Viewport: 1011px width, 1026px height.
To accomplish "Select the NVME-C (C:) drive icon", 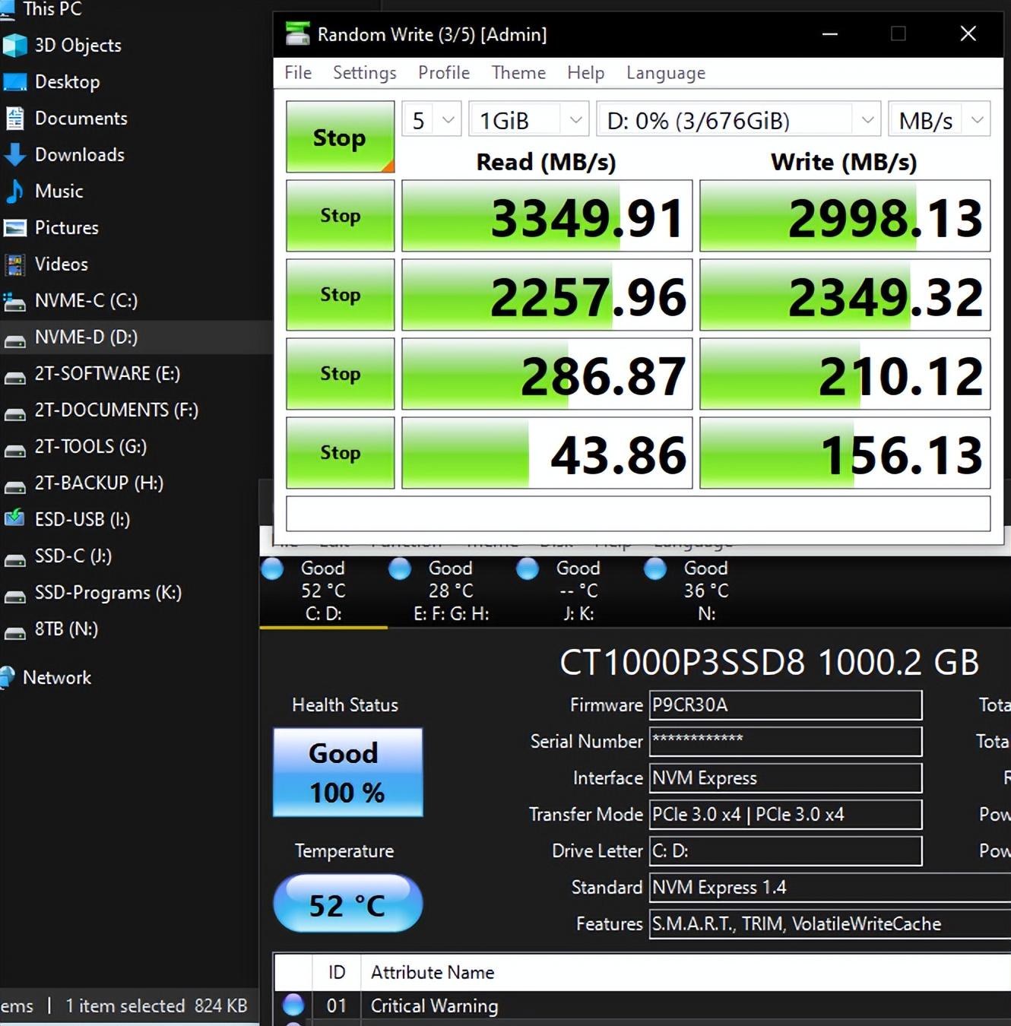I will point(15,302).
